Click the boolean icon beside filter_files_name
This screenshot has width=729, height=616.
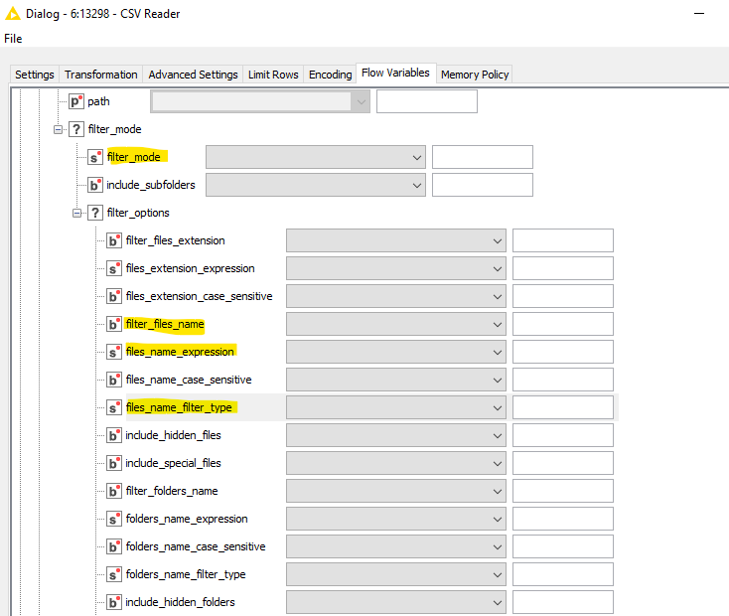click(x=114, y=324)
